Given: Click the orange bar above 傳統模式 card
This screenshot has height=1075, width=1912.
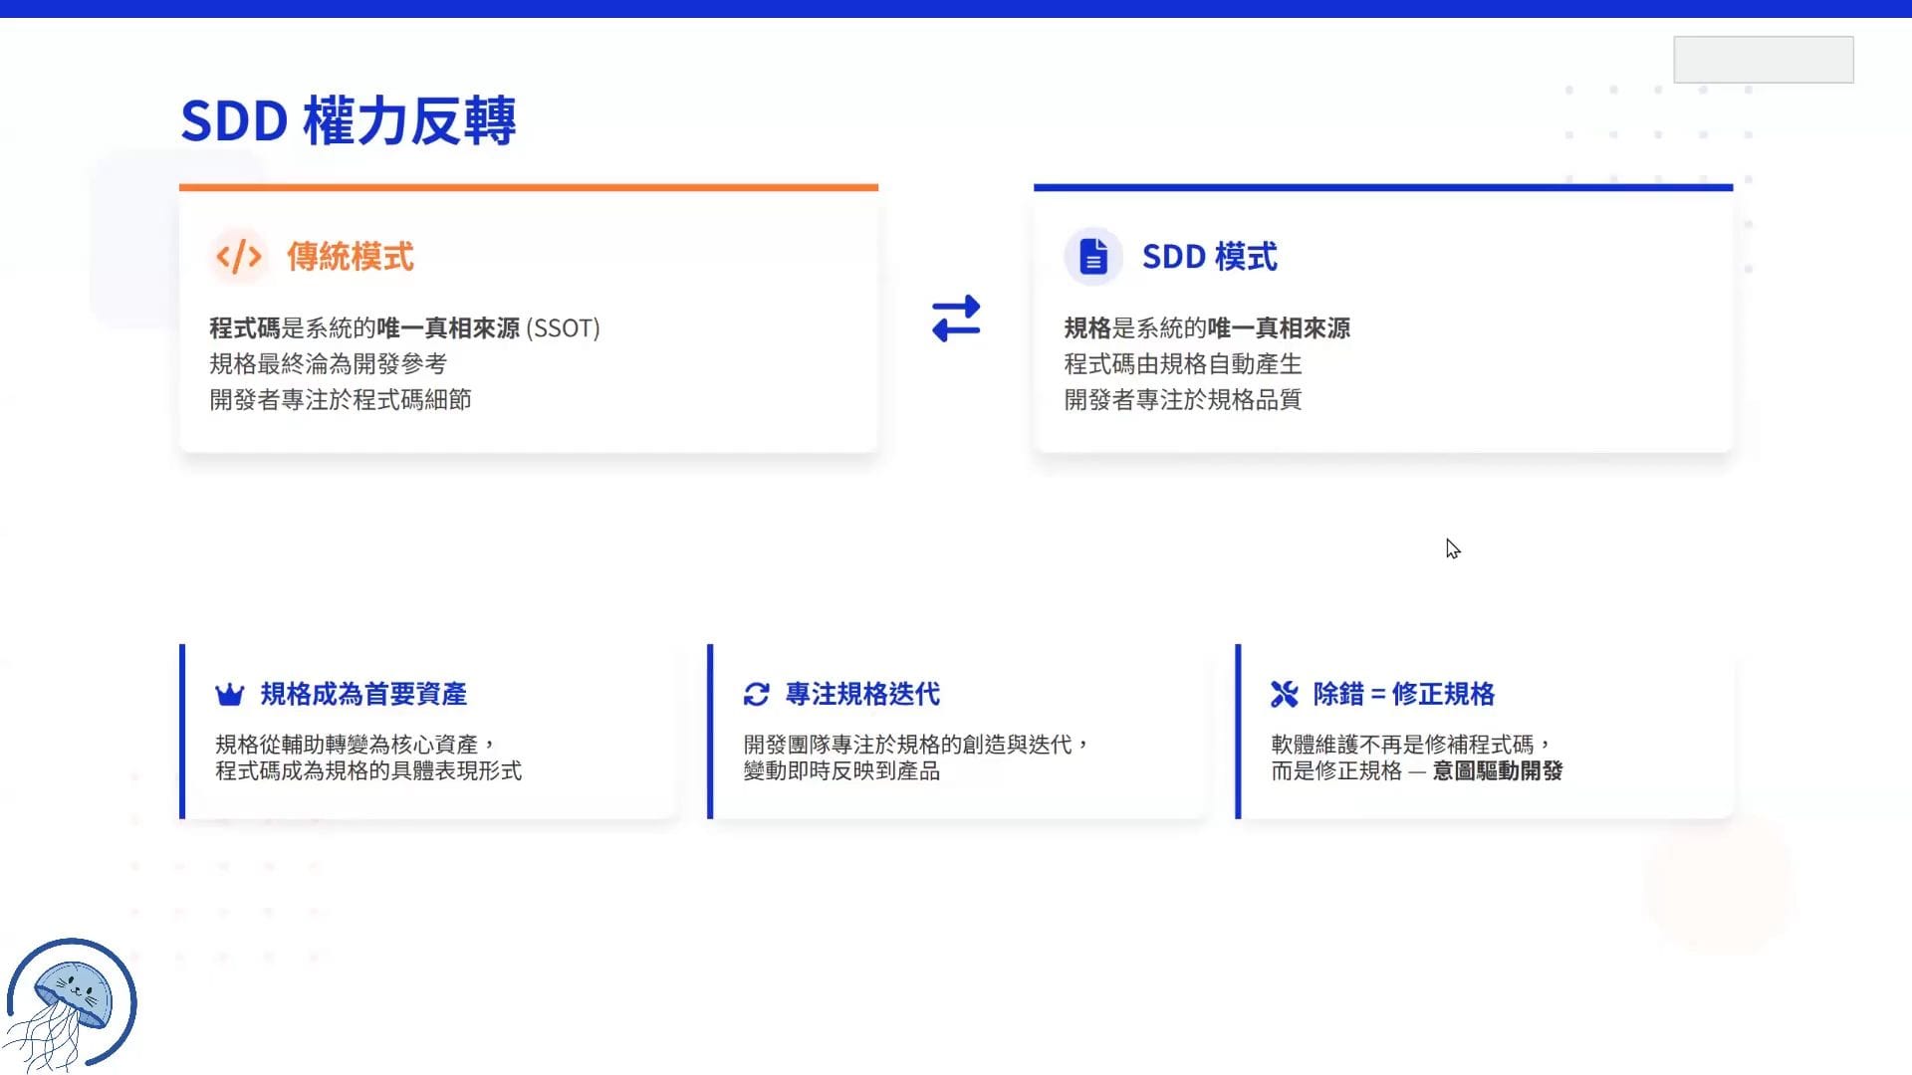Looking at the screenshot, I should 528,187.
